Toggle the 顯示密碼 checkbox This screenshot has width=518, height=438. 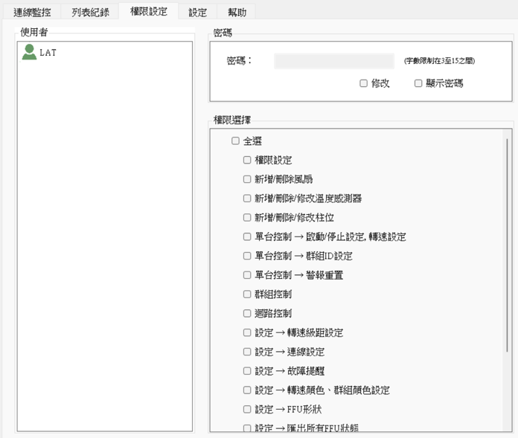pos(418,83)
